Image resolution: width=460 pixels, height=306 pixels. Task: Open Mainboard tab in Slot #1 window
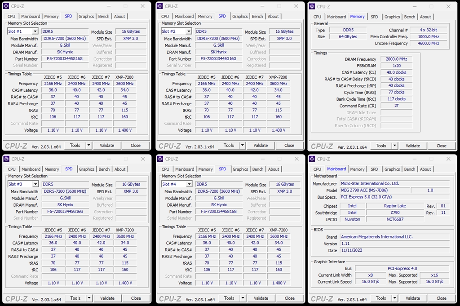[x=31, y=17]
